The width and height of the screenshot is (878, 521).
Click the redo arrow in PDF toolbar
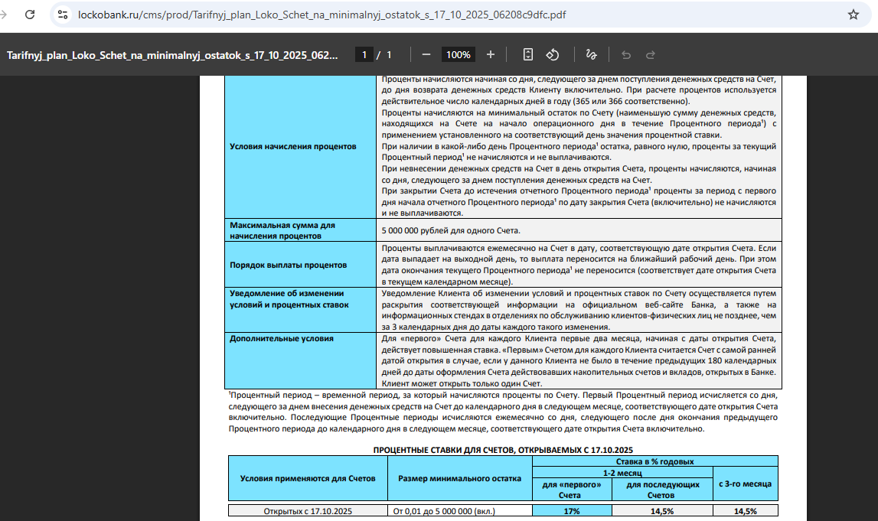click(x=651, y=54)
